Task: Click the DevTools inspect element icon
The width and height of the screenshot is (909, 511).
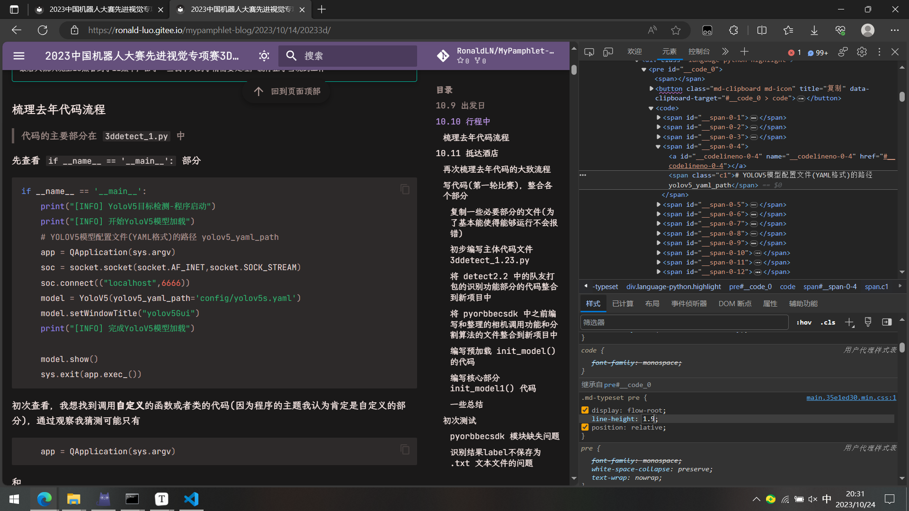Action: [589, 52]
